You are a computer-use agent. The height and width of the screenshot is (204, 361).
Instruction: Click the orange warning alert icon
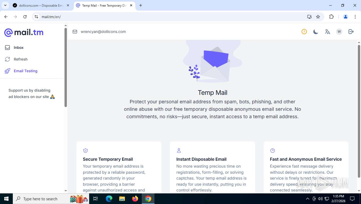304,32
